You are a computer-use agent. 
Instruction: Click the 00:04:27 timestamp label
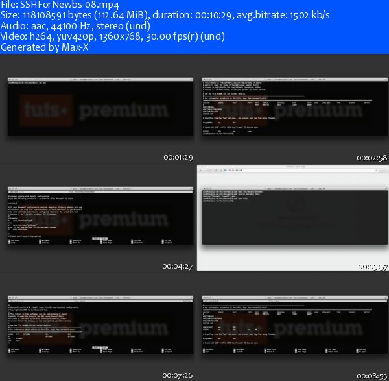tap(178, 267)
